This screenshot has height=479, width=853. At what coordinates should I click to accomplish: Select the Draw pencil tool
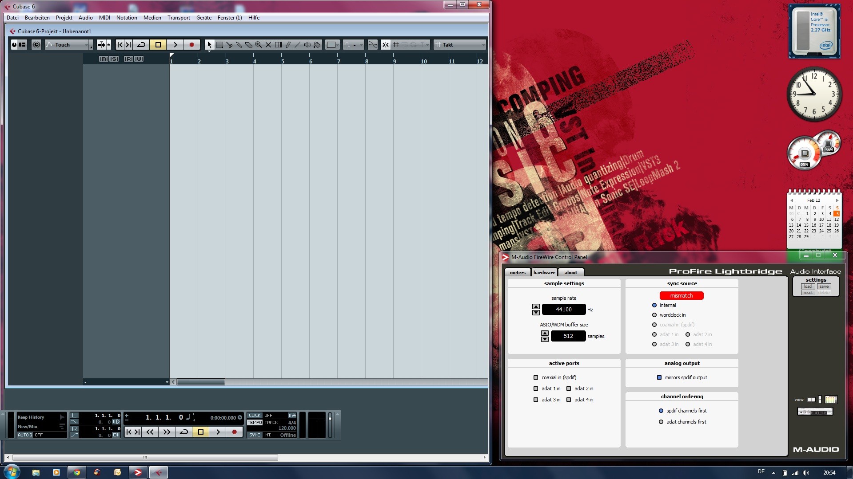[x=288, y=45]
